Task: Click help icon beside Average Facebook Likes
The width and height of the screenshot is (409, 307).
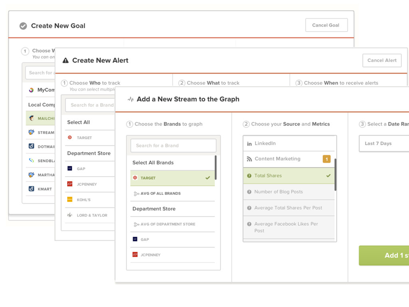Action: pyautogui.click(x=249, y=224)
